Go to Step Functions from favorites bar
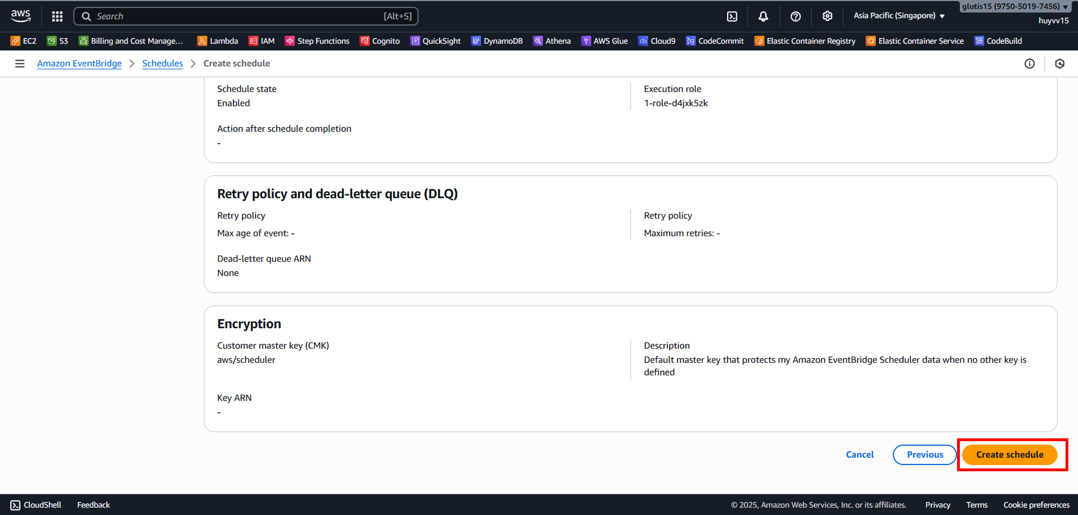1078x515 pixels. click(317, 41)
